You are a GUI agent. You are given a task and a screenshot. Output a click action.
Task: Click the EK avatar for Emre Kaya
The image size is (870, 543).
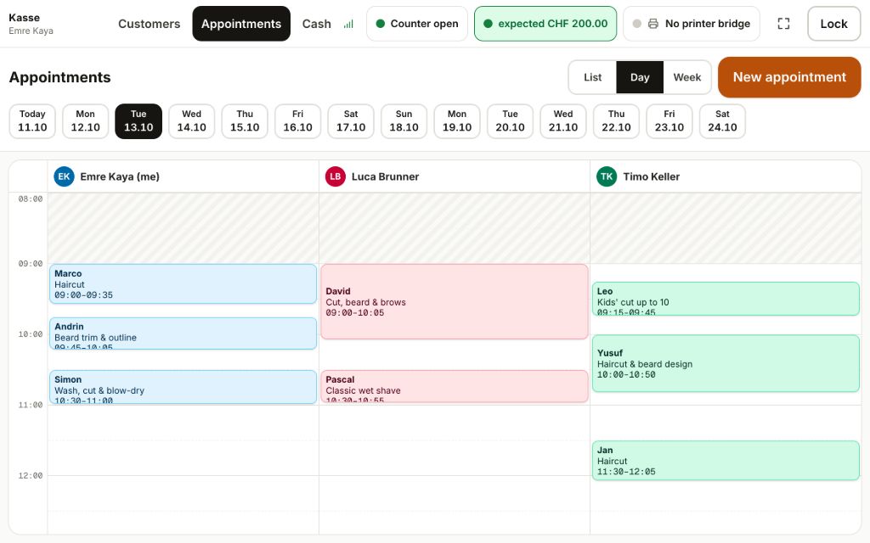(x=64, y=176)
